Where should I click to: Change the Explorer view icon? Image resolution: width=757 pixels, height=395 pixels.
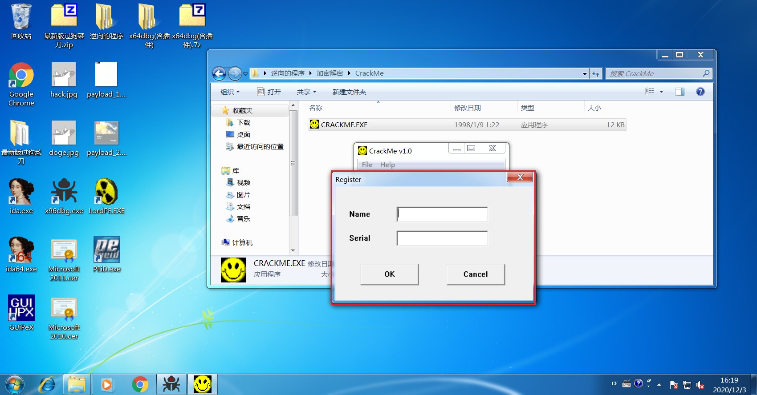[x=650, y=92]
